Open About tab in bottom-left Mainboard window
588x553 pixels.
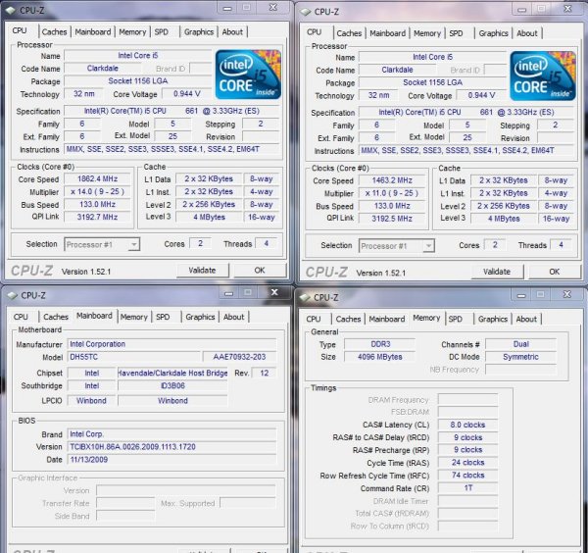click(x=233, y=317)
